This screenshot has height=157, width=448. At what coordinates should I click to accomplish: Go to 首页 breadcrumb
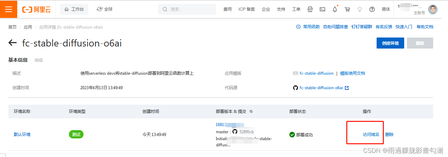point(12,27)
